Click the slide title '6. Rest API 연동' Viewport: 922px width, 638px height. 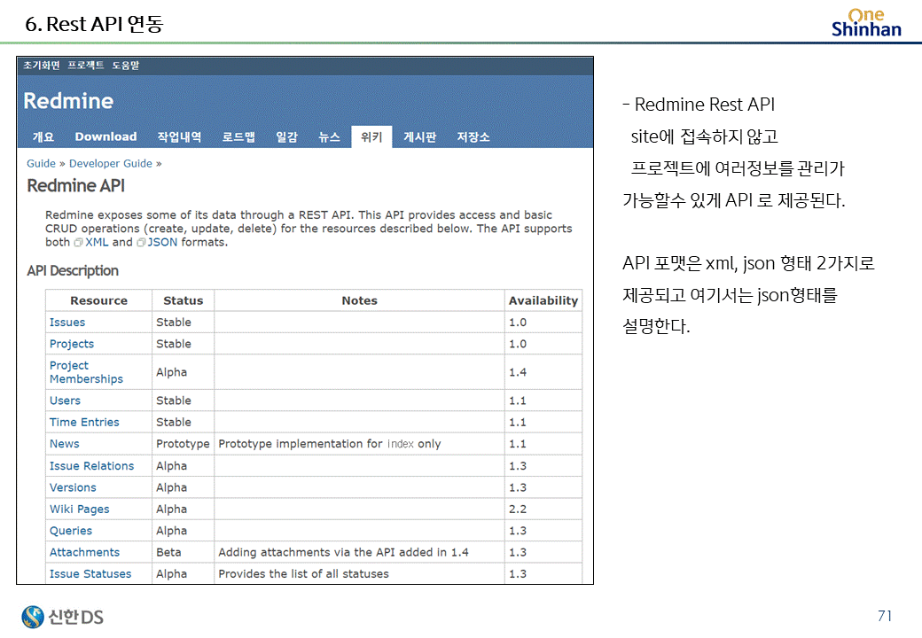pyautogui.click(x=94, y=24)
